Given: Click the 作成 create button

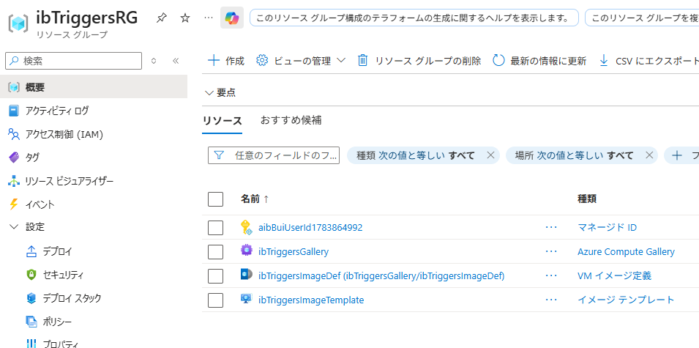Looking at the screenshot, I should (x=226, y=61).
